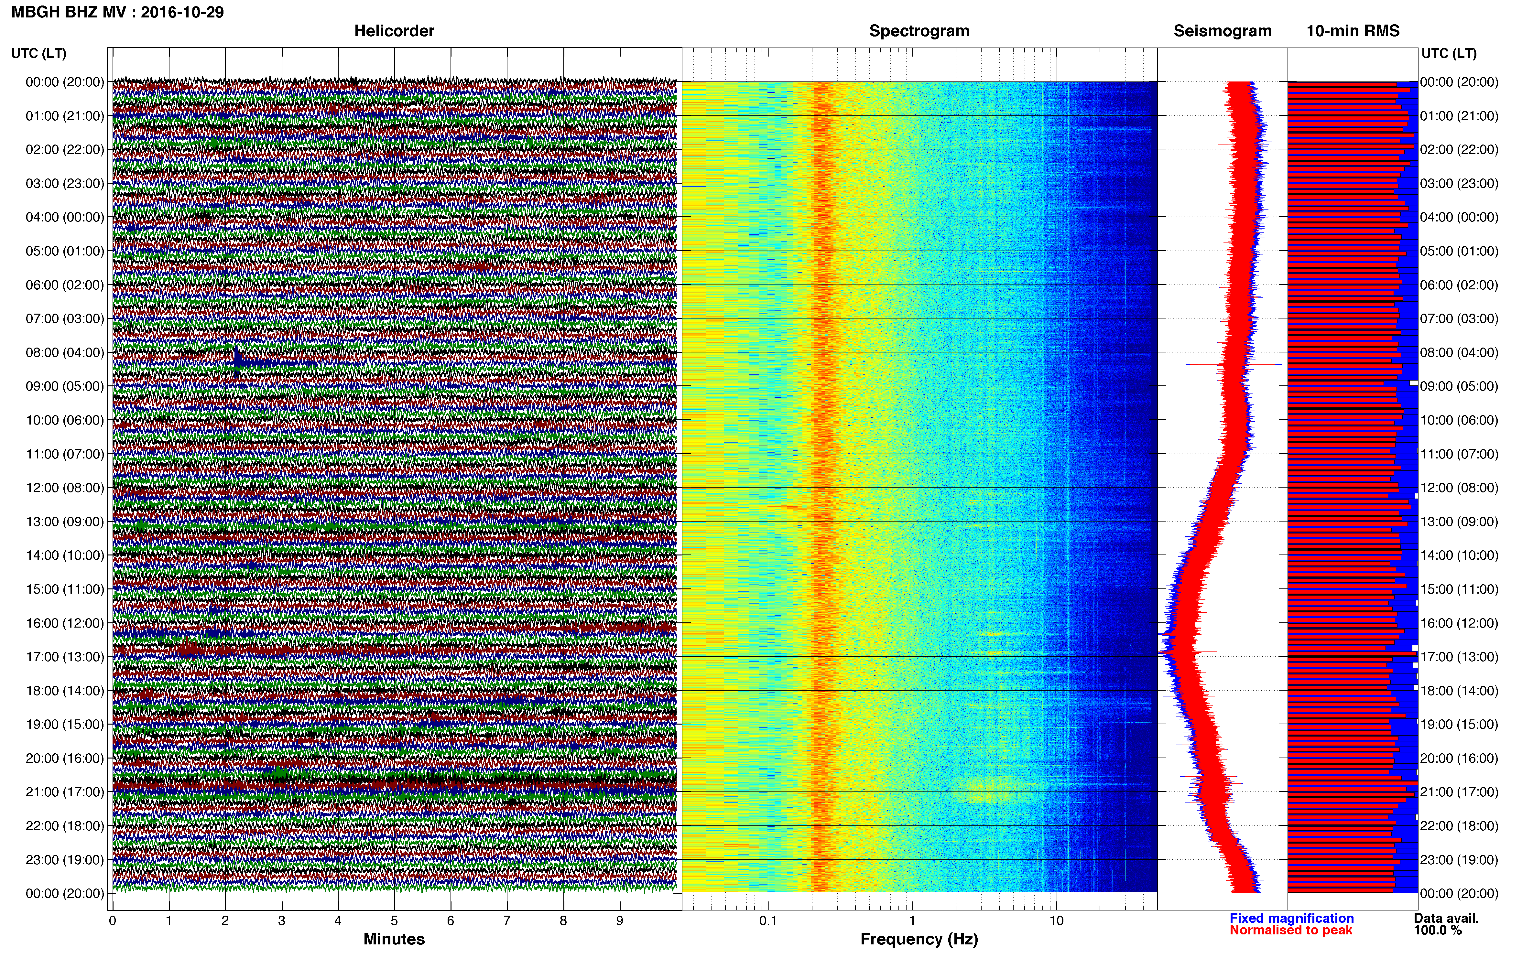Click the 'Seismogram' panel heading
1533x958 pixels.
[1223, 31]
